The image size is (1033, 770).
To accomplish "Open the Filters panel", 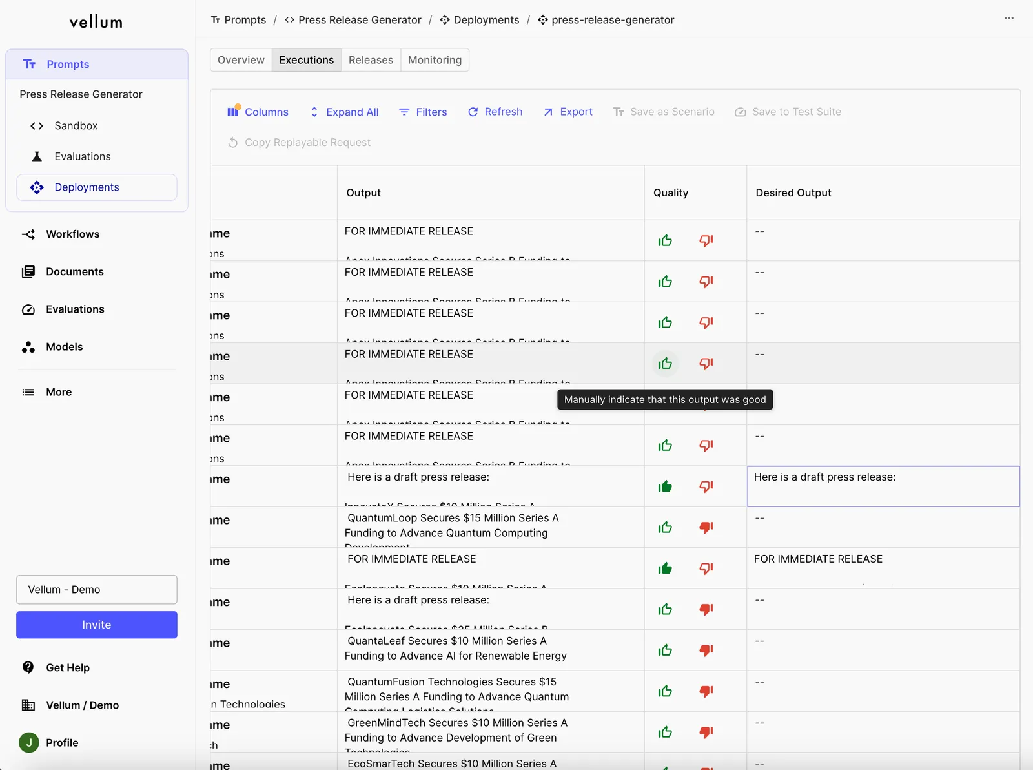I will pyautogui.click(x=423, y=112).
